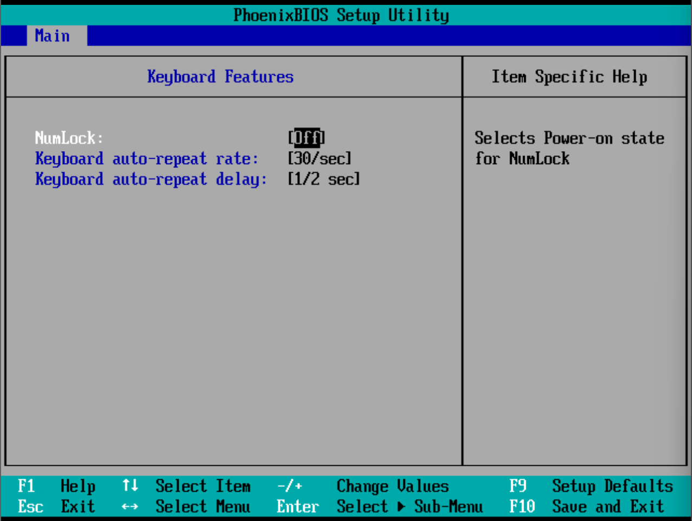Toggle the NumLock Off value

tap(306, 138)
